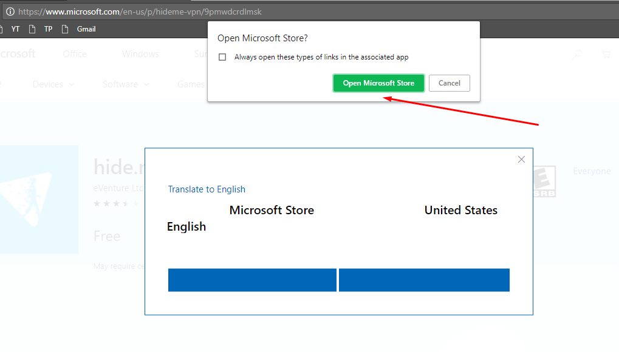Click the site information icon in address bar

[x=10, y=12]
